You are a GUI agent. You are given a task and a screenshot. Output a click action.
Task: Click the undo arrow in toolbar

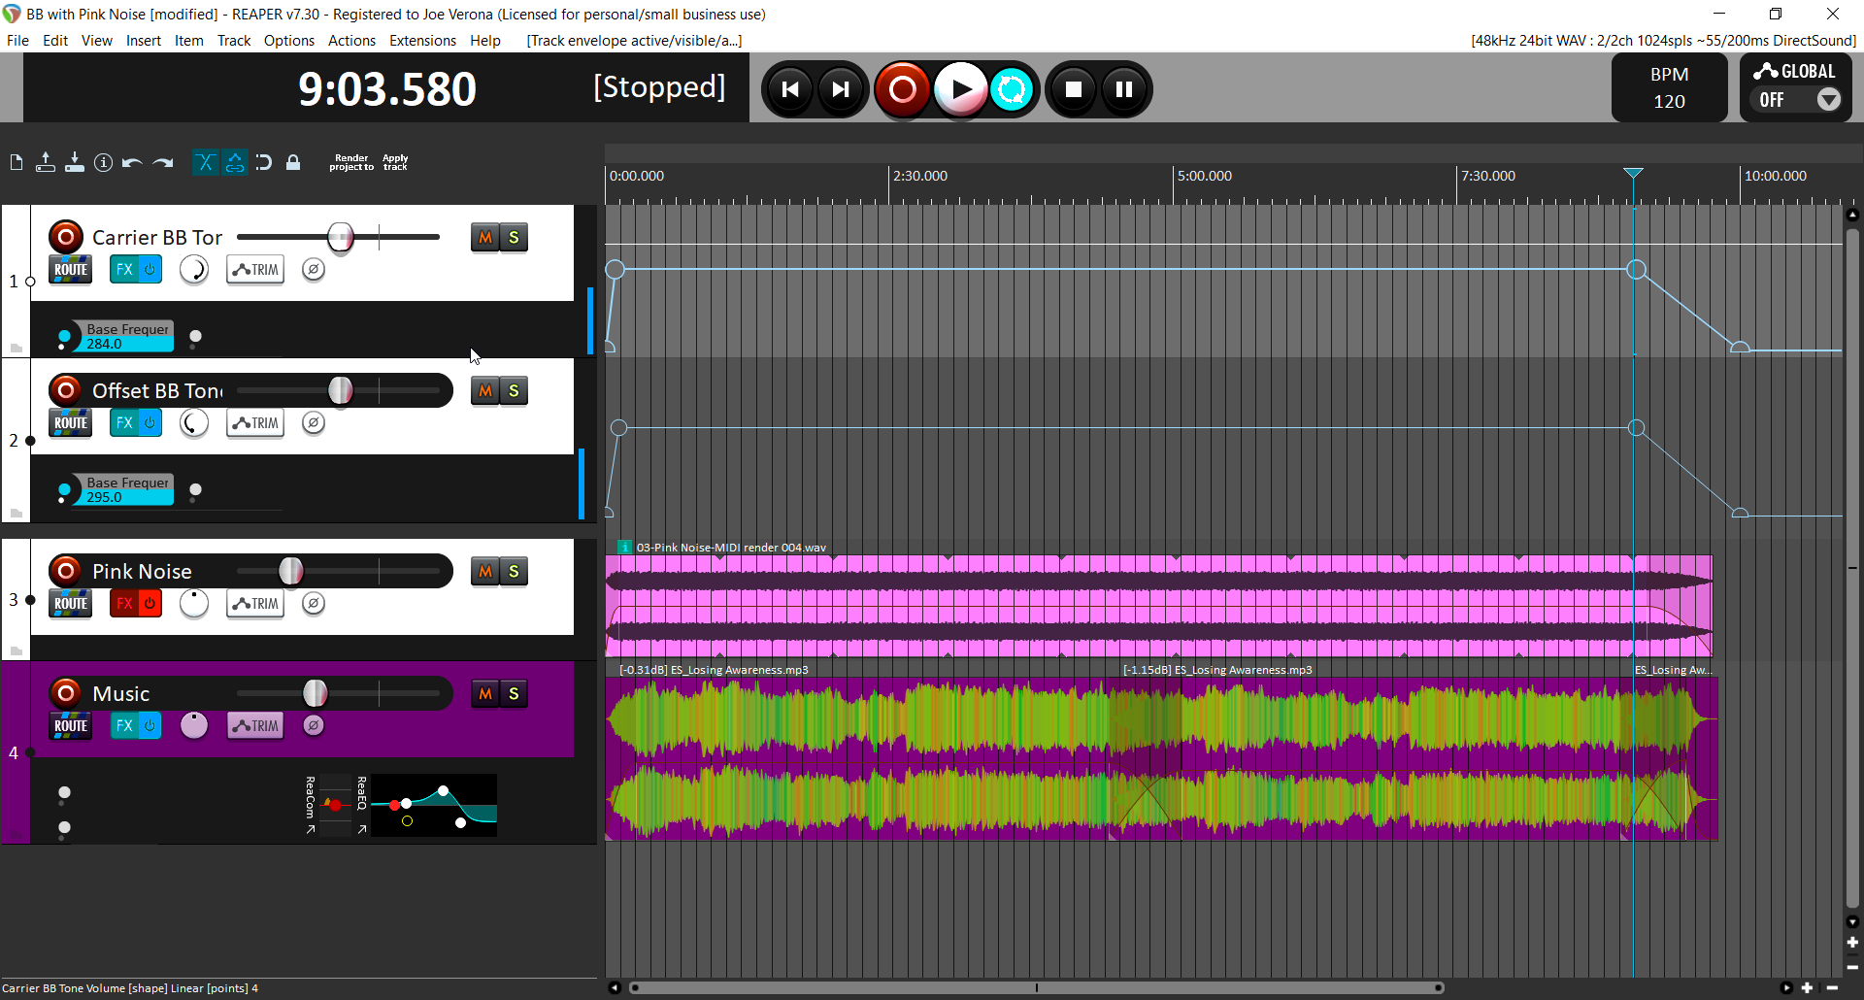132,163
